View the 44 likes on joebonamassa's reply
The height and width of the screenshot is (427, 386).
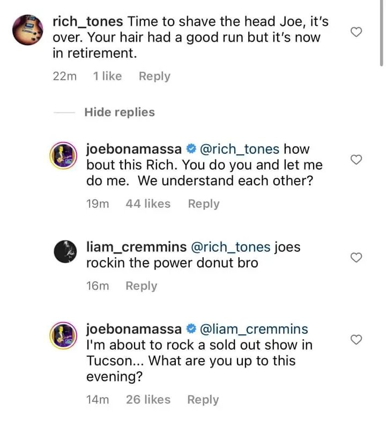147,204
